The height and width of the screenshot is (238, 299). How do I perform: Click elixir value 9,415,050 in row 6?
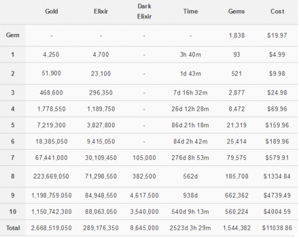[x=101, y=142]
